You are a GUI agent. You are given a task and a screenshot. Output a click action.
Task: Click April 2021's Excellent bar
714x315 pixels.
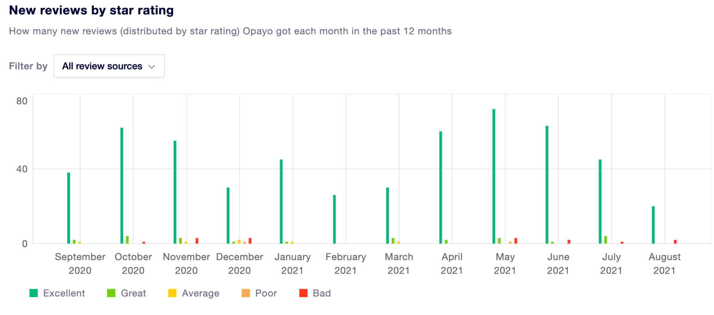[441, 188]
